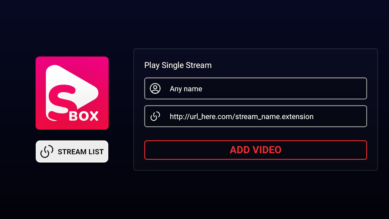Focus the Any name input field
Viewport: 389px width, 219px height.
[256, 88]
